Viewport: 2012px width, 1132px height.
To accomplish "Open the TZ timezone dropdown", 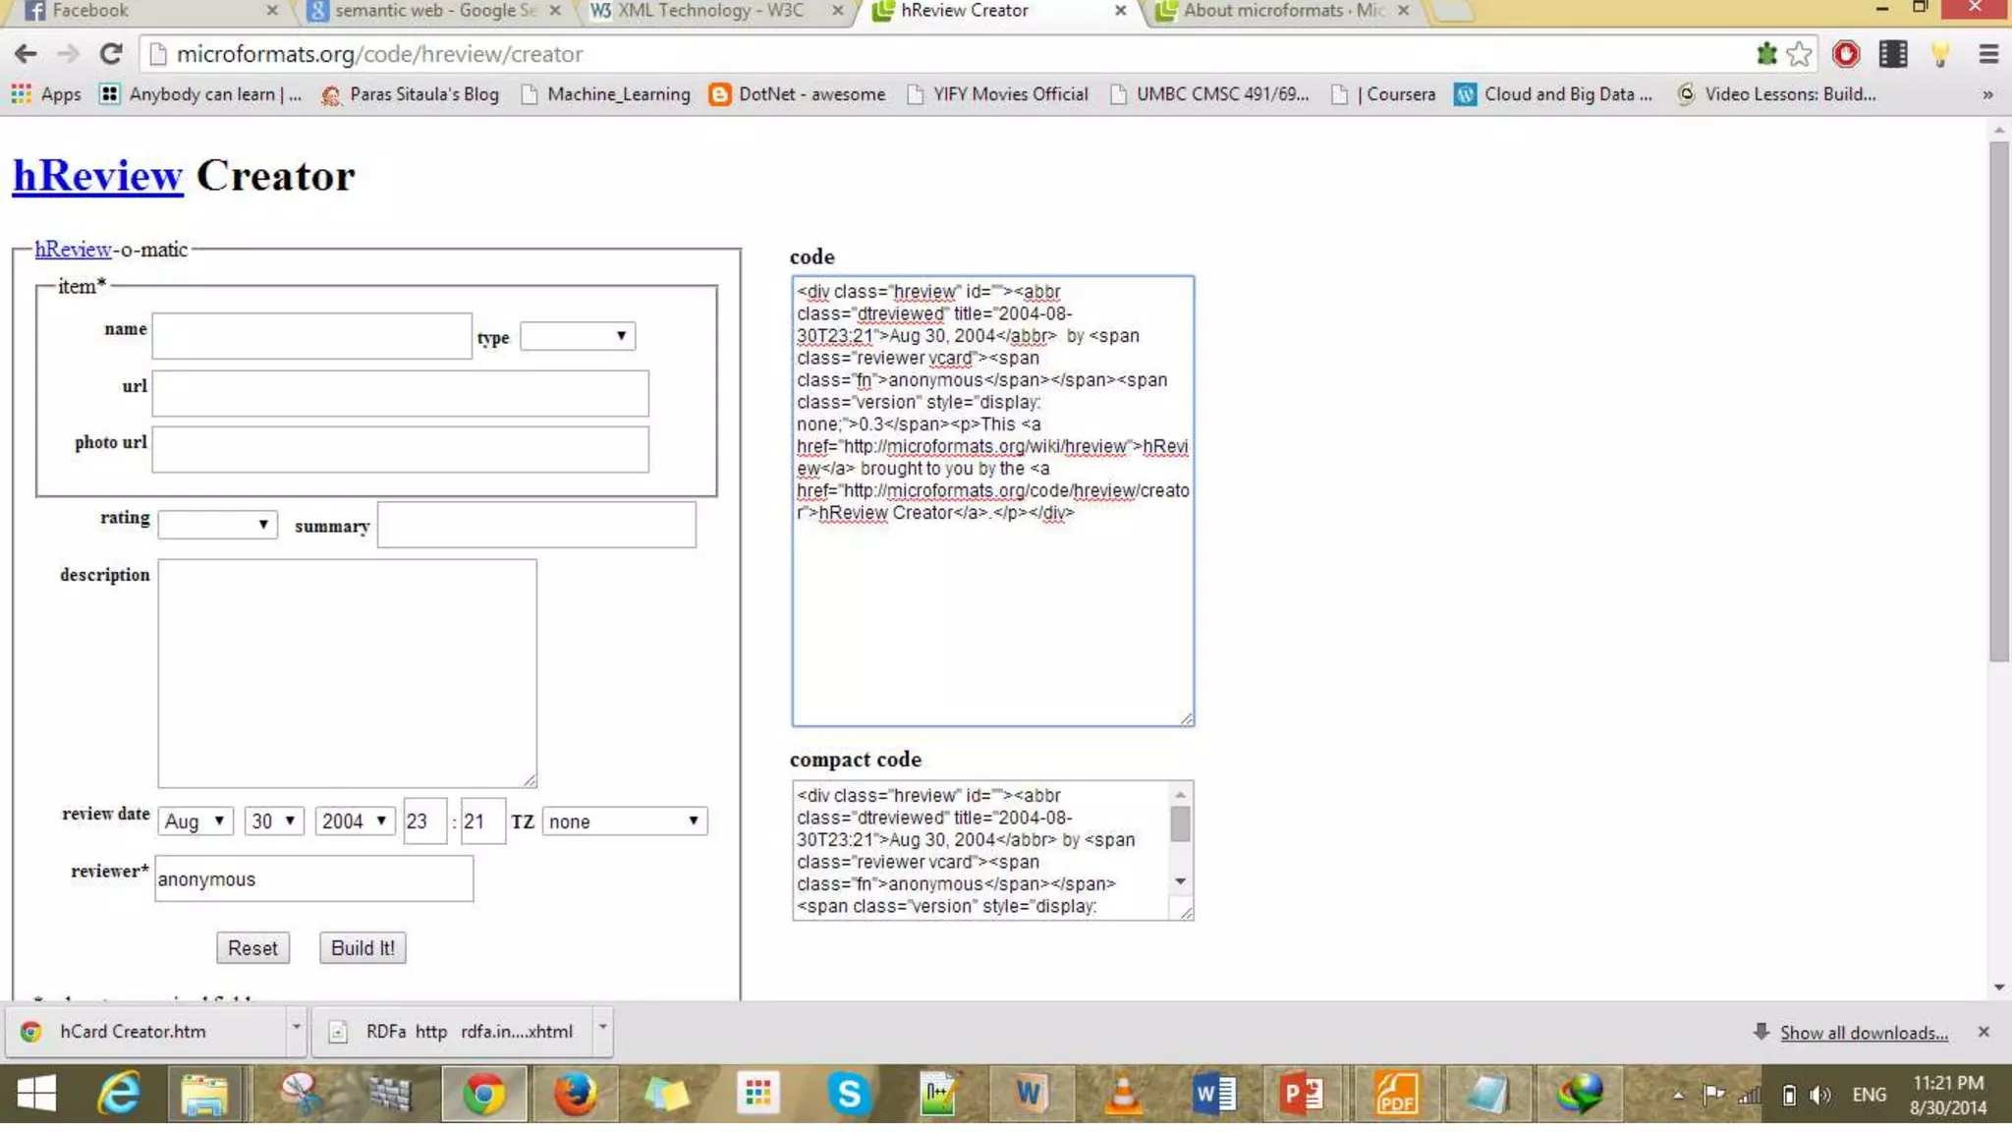I will pos(624,821).
